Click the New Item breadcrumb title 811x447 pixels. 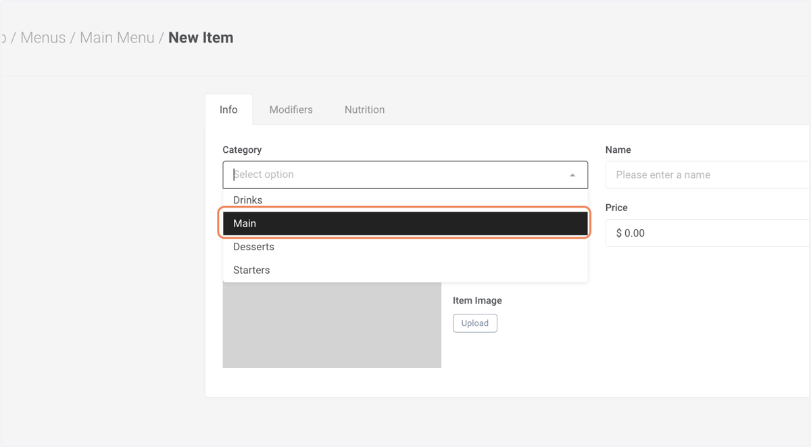tap(201, 38)
